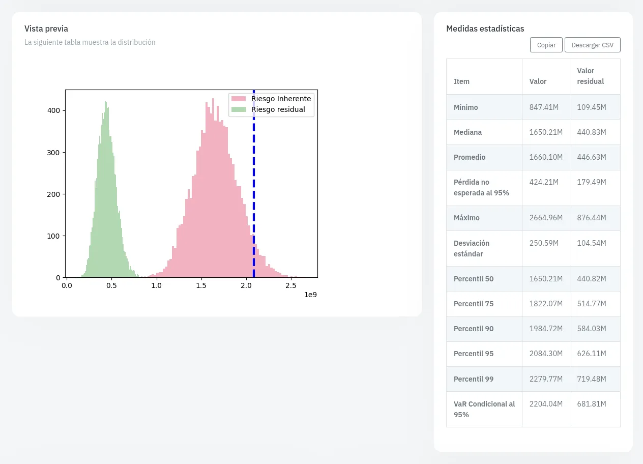
Task: Click the Pérdida no esperada al 95% row
Action: coord(533,188)
